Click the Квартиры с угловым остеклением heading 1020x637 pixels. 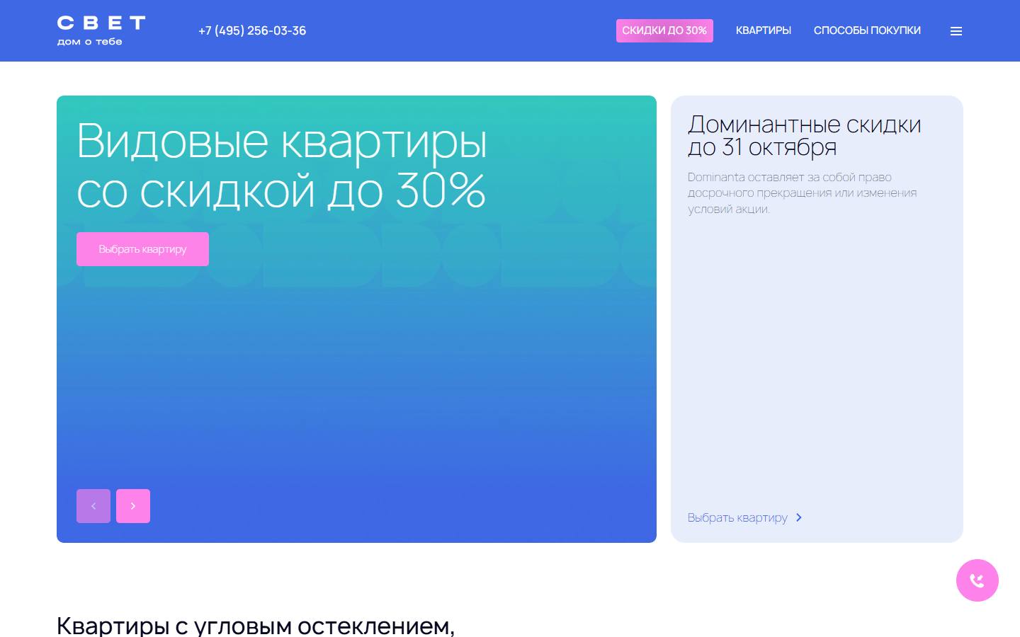[256, 626]
